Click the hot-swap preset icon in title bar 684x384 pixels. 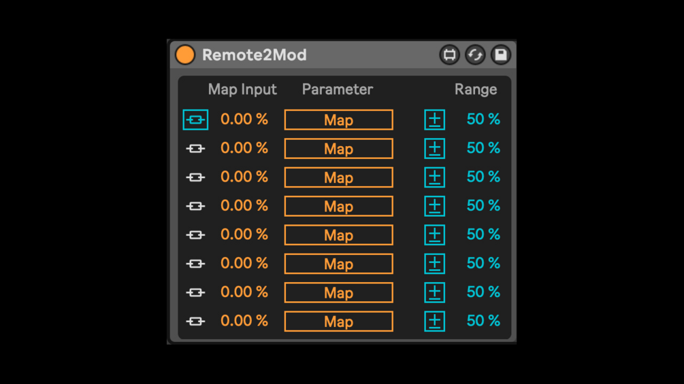coord(449,55)
